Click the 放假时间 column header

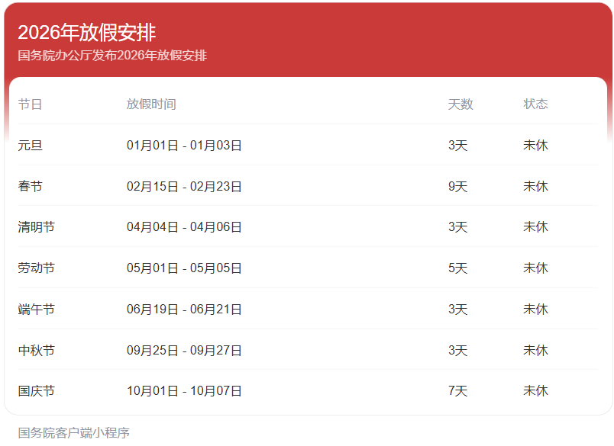click(151, 104)
